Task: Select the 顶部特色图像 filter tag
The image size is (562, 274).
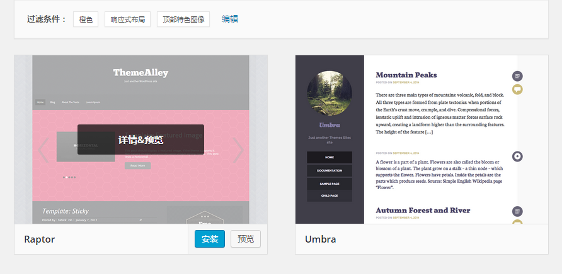Action: [x=183, y=19]
